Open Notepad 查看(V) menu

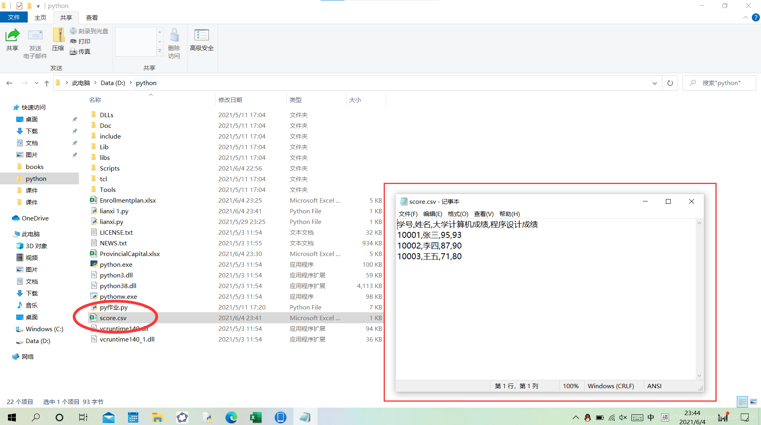pyautogui.click(x=484, y=214)
